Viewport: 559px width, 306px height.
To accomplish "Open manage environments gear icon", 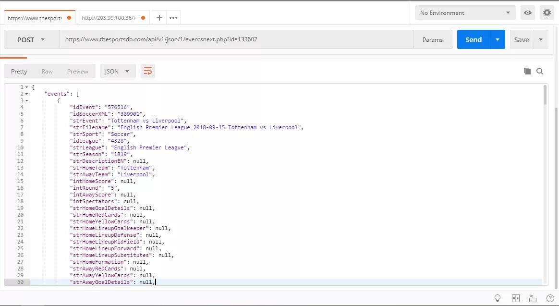I will tap(547, 13).
